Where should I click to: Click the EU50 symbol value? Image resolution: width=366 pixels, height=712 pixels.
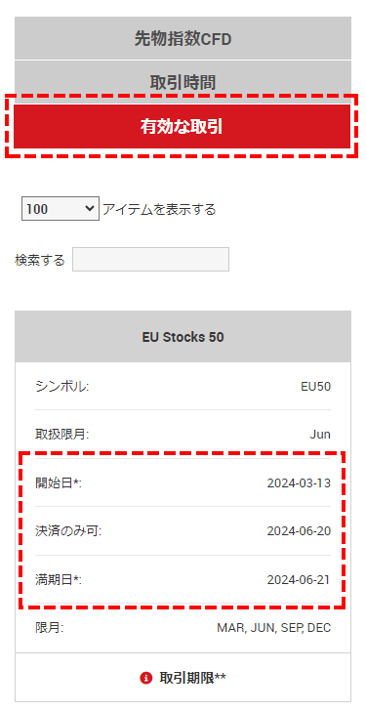[x=315, y=387]
